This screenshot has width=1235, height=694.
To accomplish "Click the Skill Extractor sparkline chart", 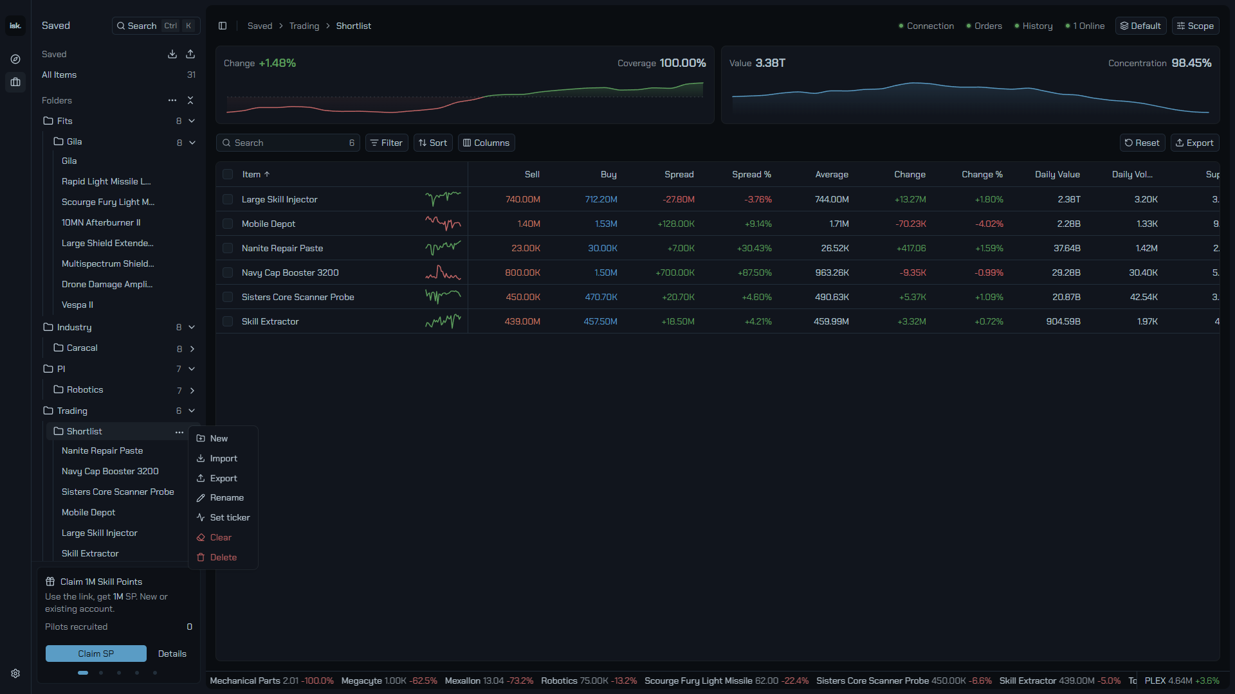I will pos(443,321).
